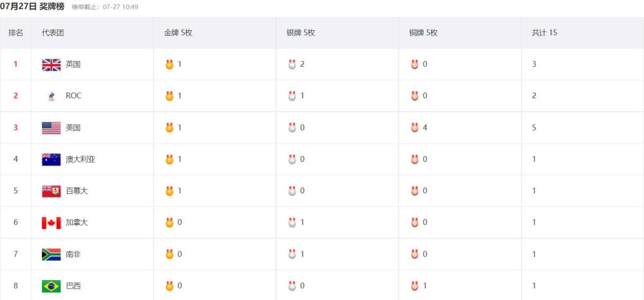Open the 百慕大 team name link
Image resolution: width=644 pixels, height=300 pixels.
(77, 191)
